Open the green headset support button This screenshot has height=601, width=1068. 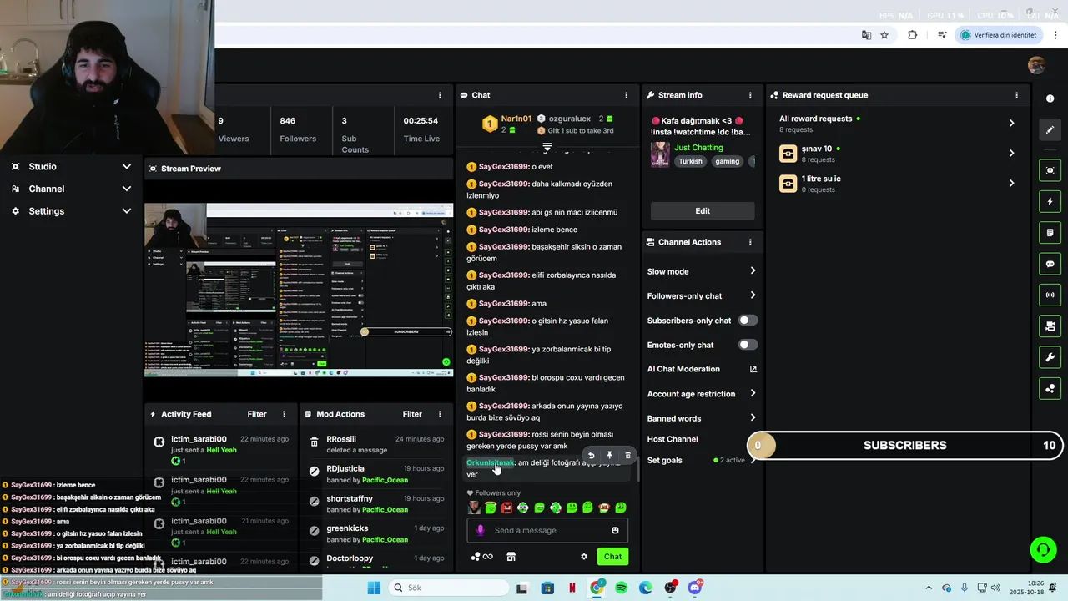tap(1043, 549)
